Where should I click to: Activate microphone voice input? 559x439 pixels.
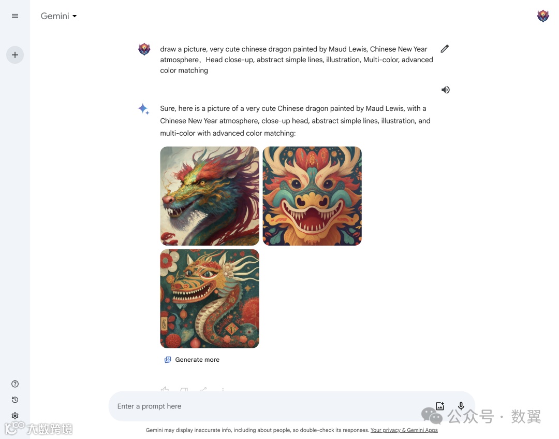point(461,406)
